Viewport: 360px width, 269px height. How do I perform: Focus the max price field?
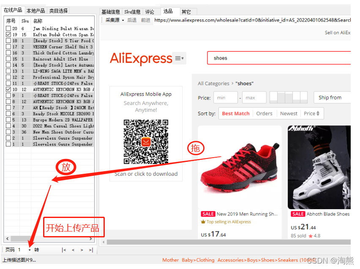coord(254,98)
